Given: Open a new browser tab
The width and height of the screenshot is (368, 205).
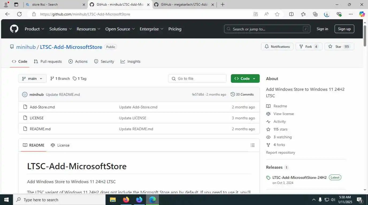Looking at the screenshot, I should (x=223, y=5).
